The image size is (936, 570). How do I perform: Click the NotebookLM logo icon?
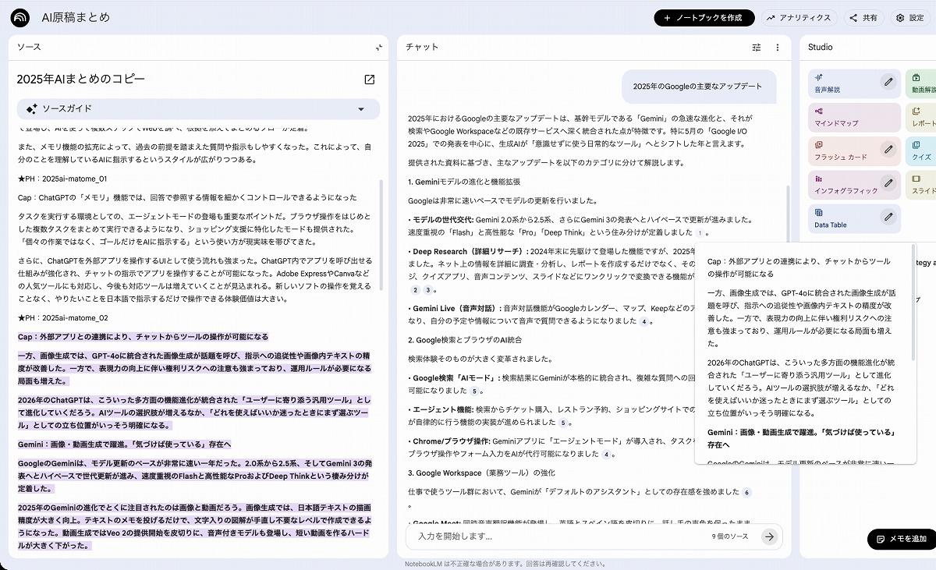(20, 17)
